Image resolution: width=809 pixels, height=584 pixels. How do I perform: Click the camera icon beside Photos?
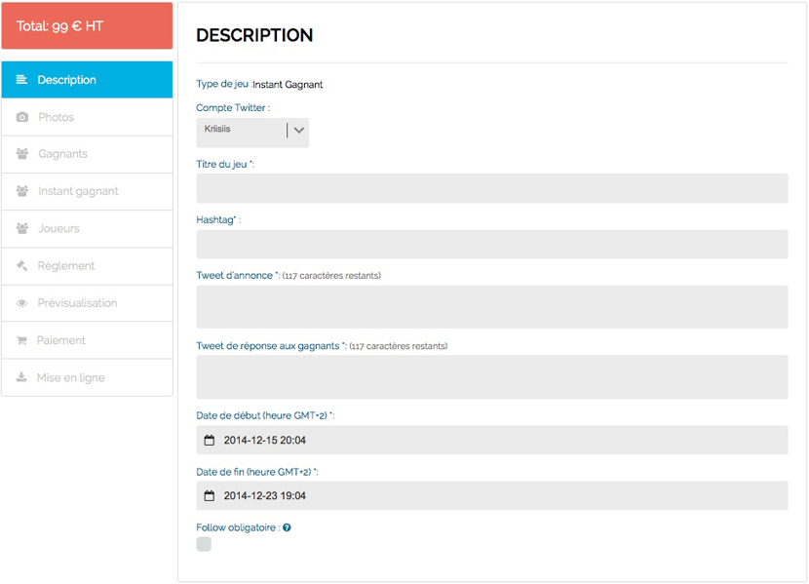[21, 117]
